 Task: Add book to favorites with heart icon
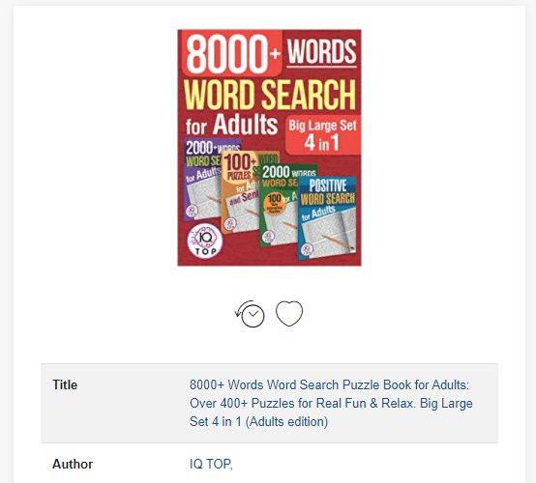[289, 313]
